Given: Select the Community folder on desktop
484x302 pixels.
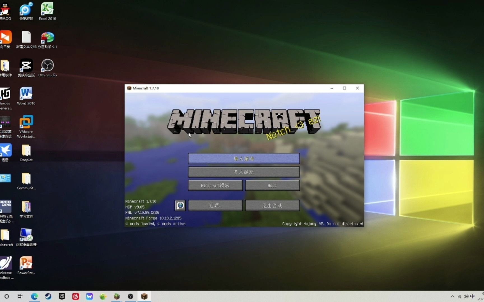Looking at the screenshot, I should click(26, 181).
